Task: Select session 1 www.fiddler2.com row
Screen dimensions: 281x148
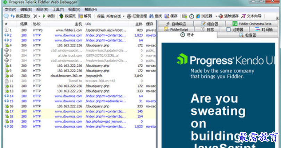Action: pos(79,30)
